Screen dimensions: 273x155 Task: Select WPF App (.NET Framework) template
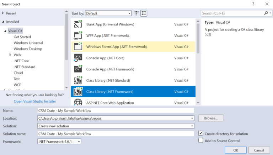click(x=133, y=35)
